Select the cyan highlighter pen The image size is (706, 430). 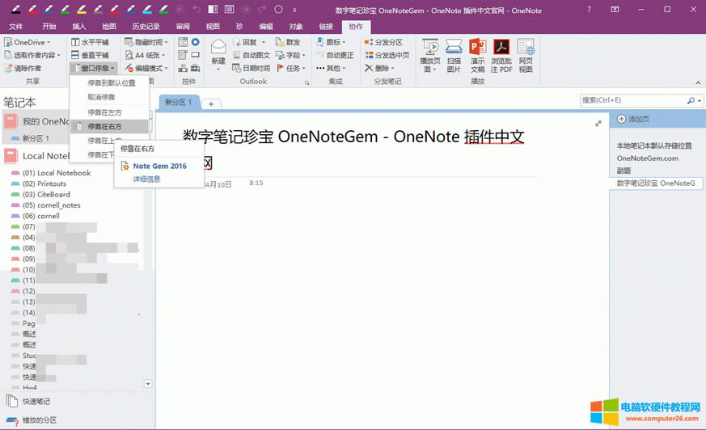[147, 9]
